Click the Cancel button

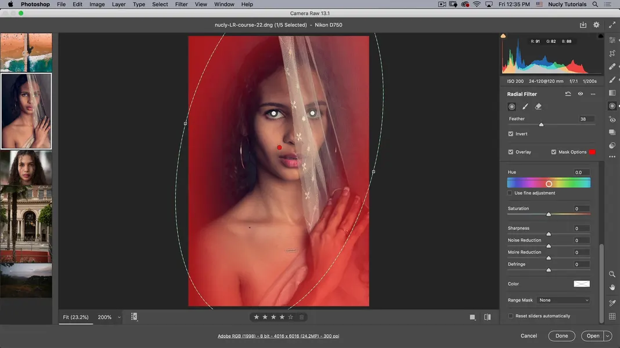(x=529, y=336)
